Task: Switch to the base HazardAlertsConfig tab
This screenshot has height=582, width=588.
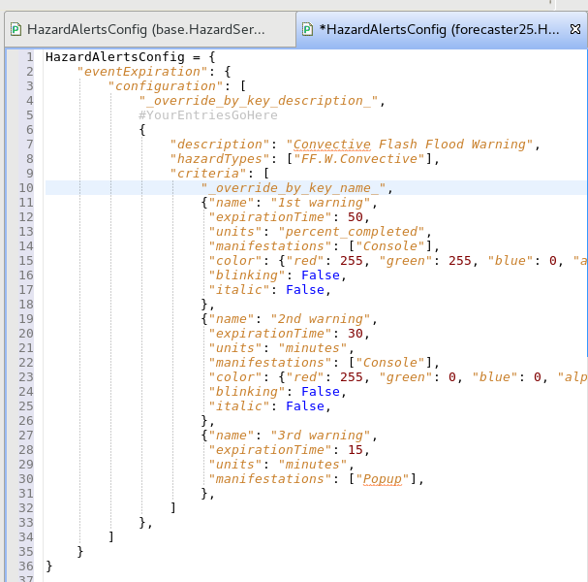Action: pos(150,29)
